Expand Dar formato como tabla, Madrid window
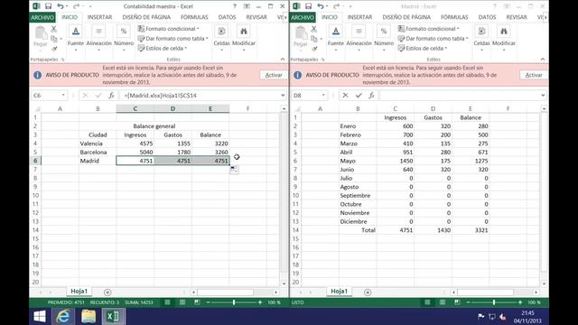578x325 pixels. coord(433,38)
